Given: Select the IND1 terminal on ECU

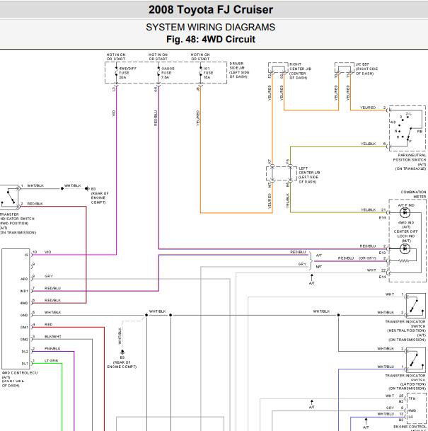Looking at the screenshot, I should pyautogui.click(x=24, y=291).
